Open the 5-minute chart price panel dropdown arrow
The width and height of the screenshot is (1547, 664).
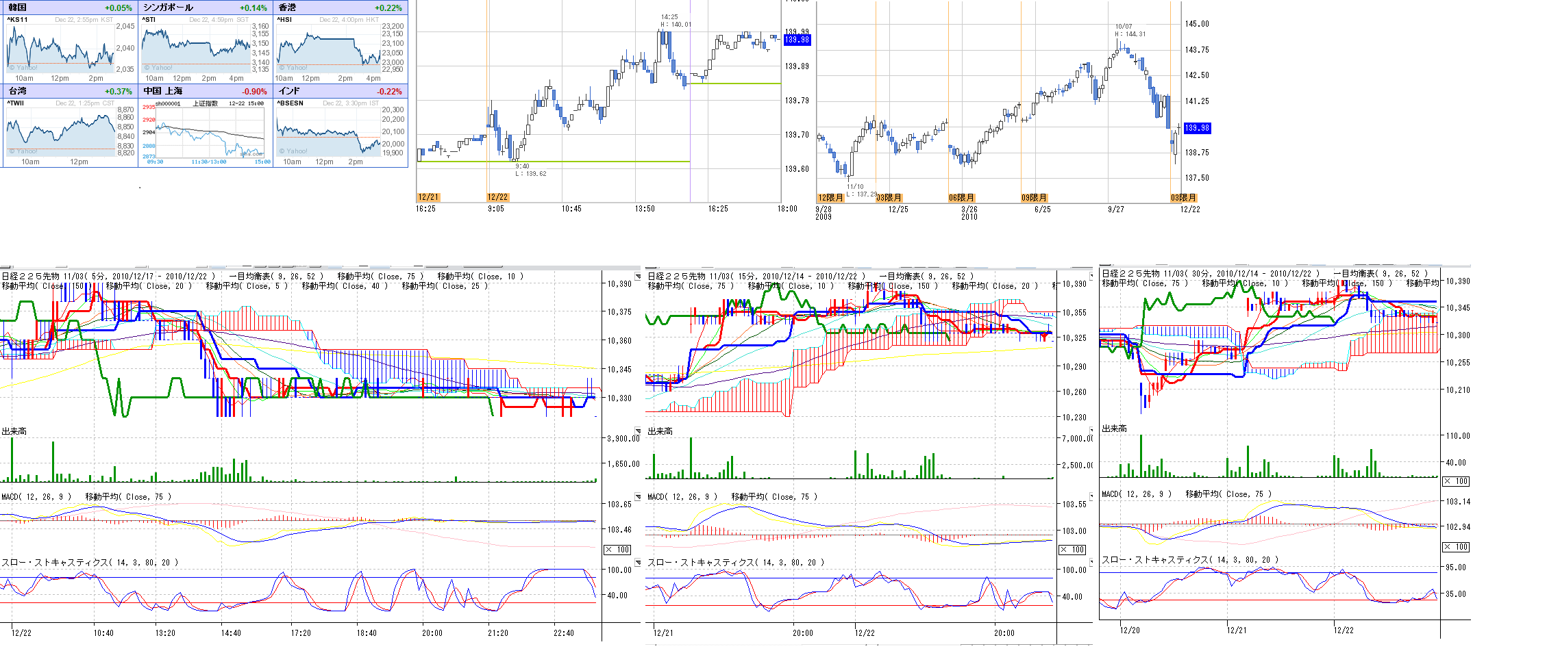(639, 277)
